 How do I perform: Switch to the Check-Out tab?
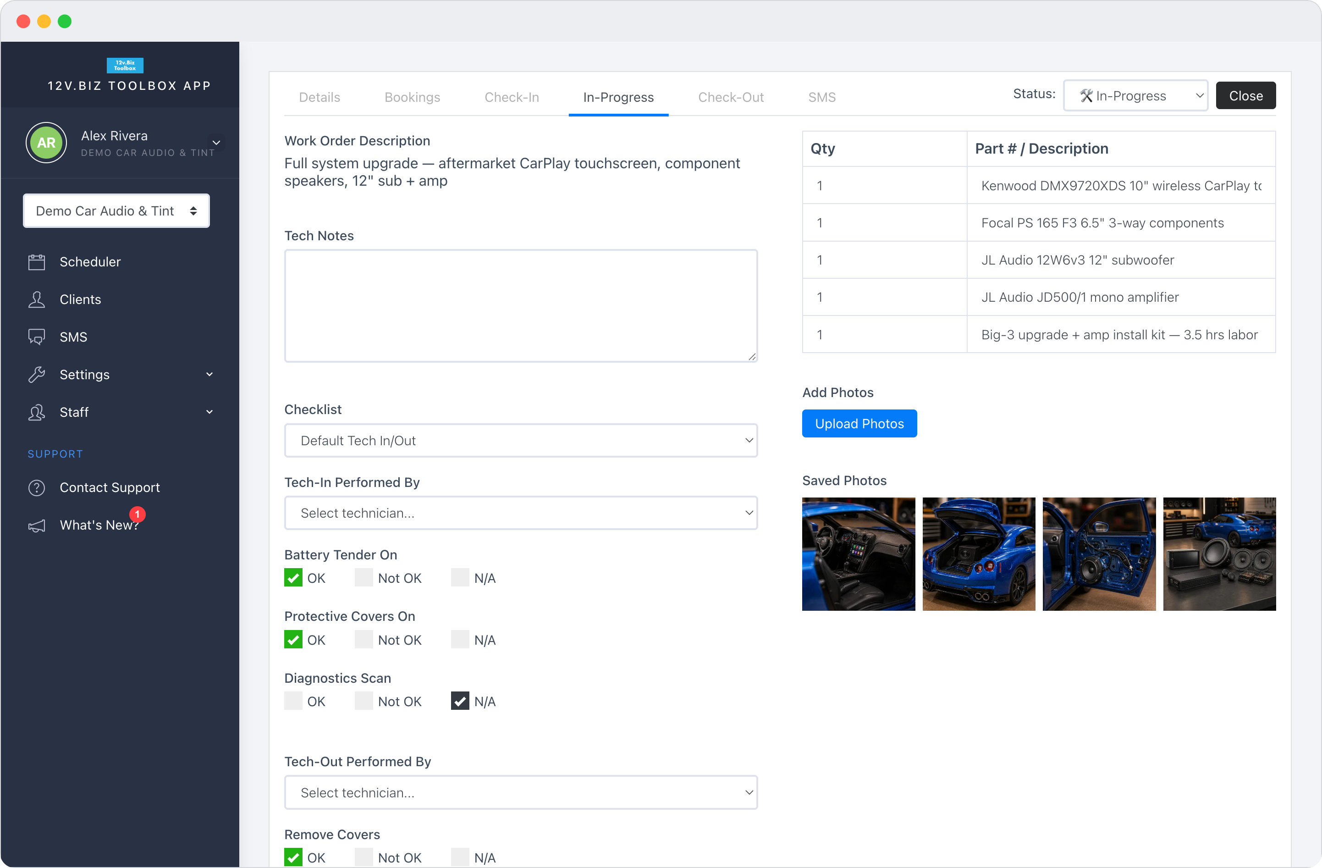[730, 97]
